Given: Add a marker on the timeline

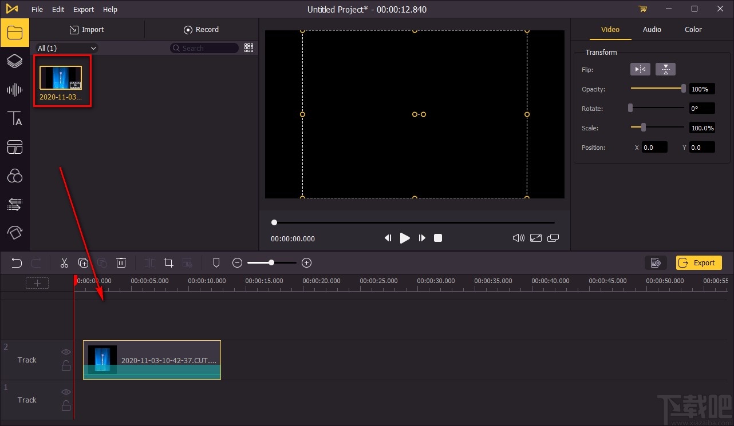Looking at the screenshot, I should click(216, 263).
